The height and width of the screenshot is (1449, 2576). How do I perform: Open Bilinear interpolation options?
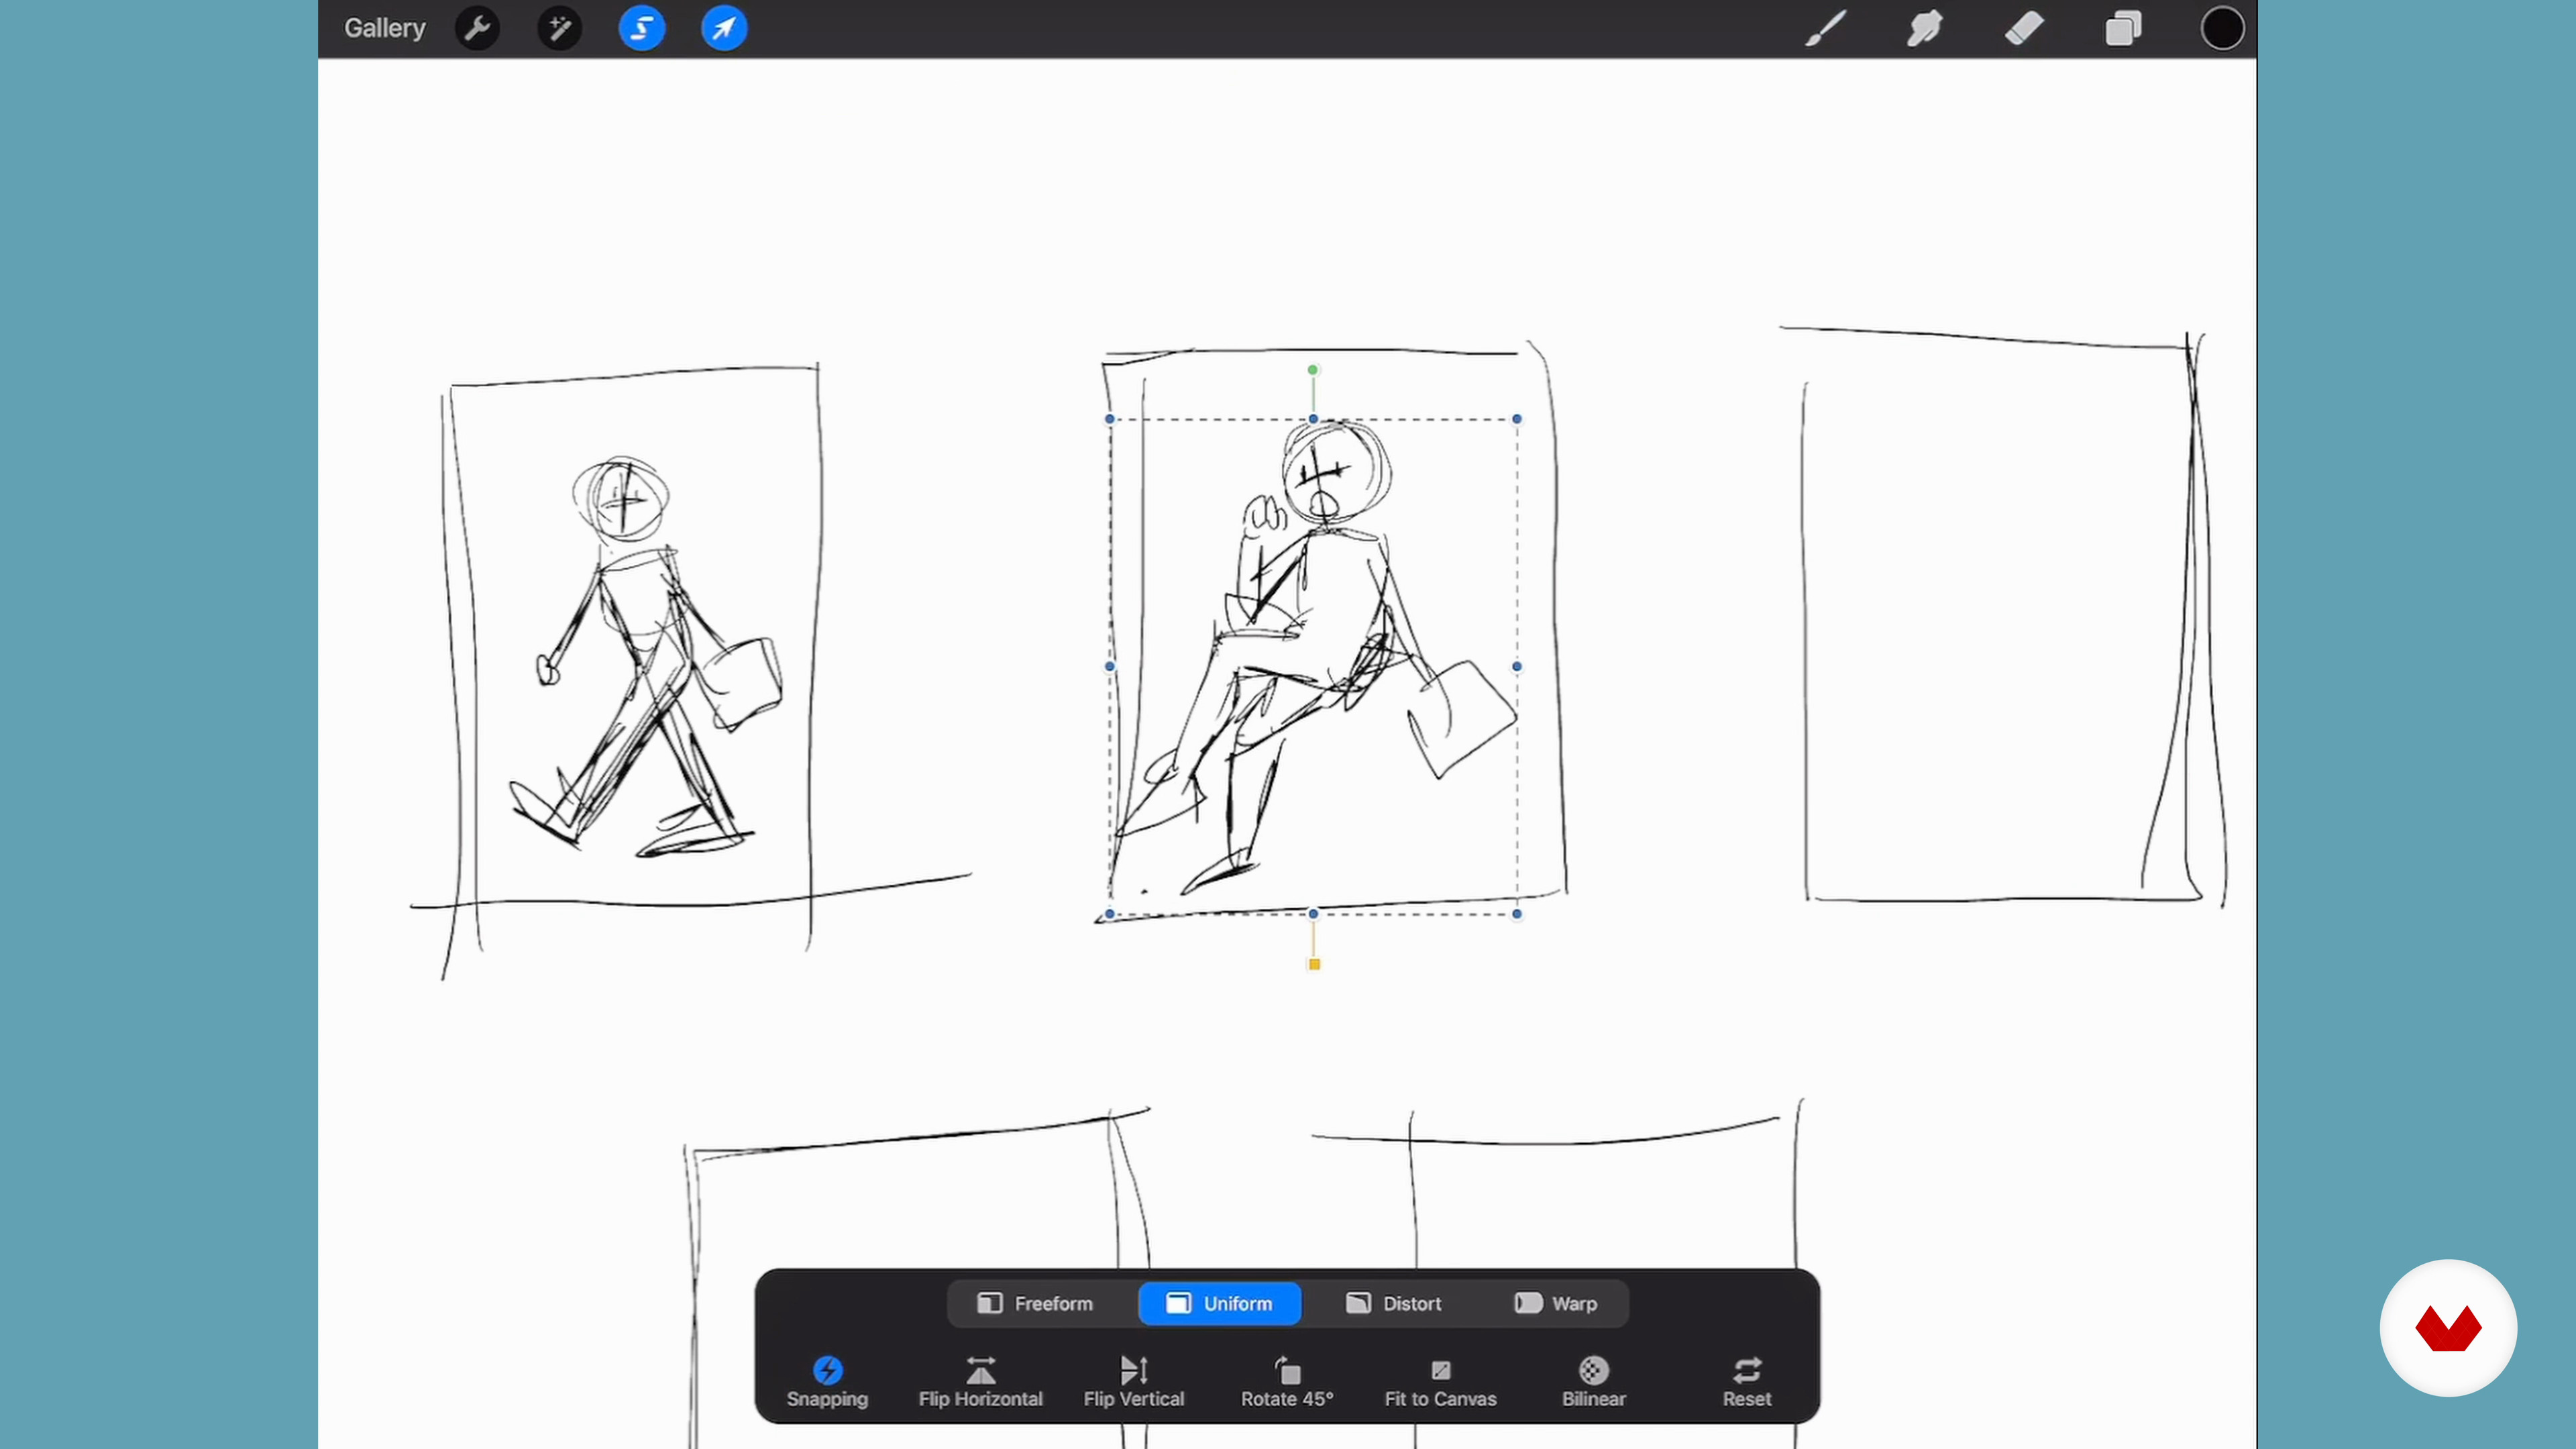(x=1594, y=1382)
